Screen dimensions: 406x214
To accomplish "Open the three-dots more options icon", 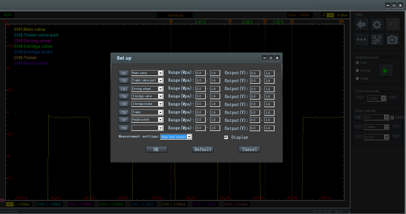I will click(361, 40).
